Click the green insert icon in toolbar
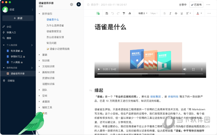The height and width of the screenshot is (135, 217). tap(98, 13)
